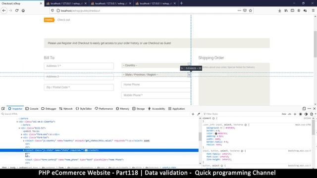Collapse the col-sm-8 clearfix div node

pyautogui.click(x=17, y=122)
